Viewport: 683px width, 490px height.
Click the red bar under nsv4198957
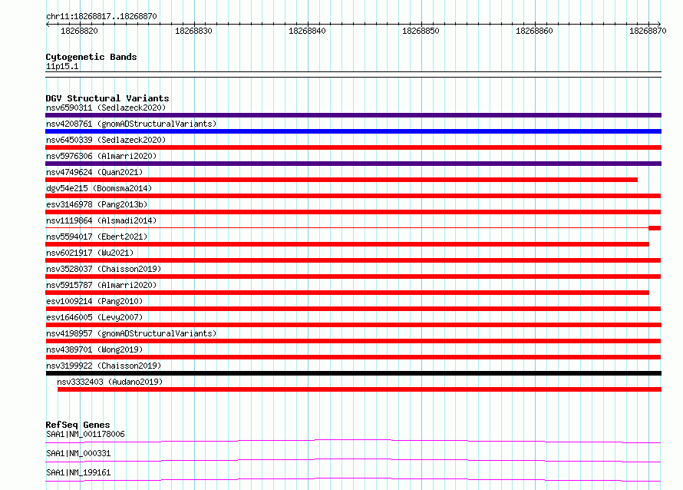tap(353, 341)
